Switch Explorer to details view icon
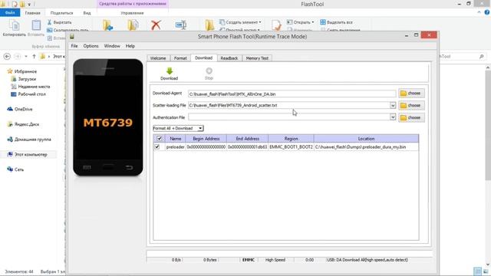Screen dimensions: 491x276 click(x=477, y=271)
